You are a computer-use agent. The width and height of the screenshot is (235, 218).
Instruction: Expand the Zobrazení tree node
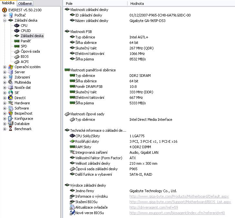coord(5,78)
